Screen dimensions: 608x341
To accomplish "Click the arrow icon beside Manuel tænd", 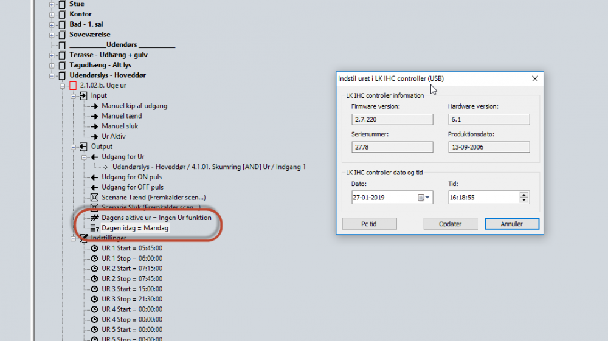I will tap(94, 116).
